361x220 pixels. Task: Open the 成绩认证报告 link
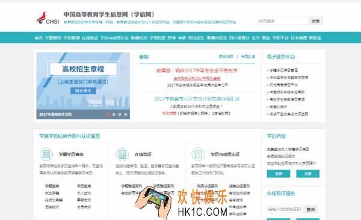click(x=239, y=186)
